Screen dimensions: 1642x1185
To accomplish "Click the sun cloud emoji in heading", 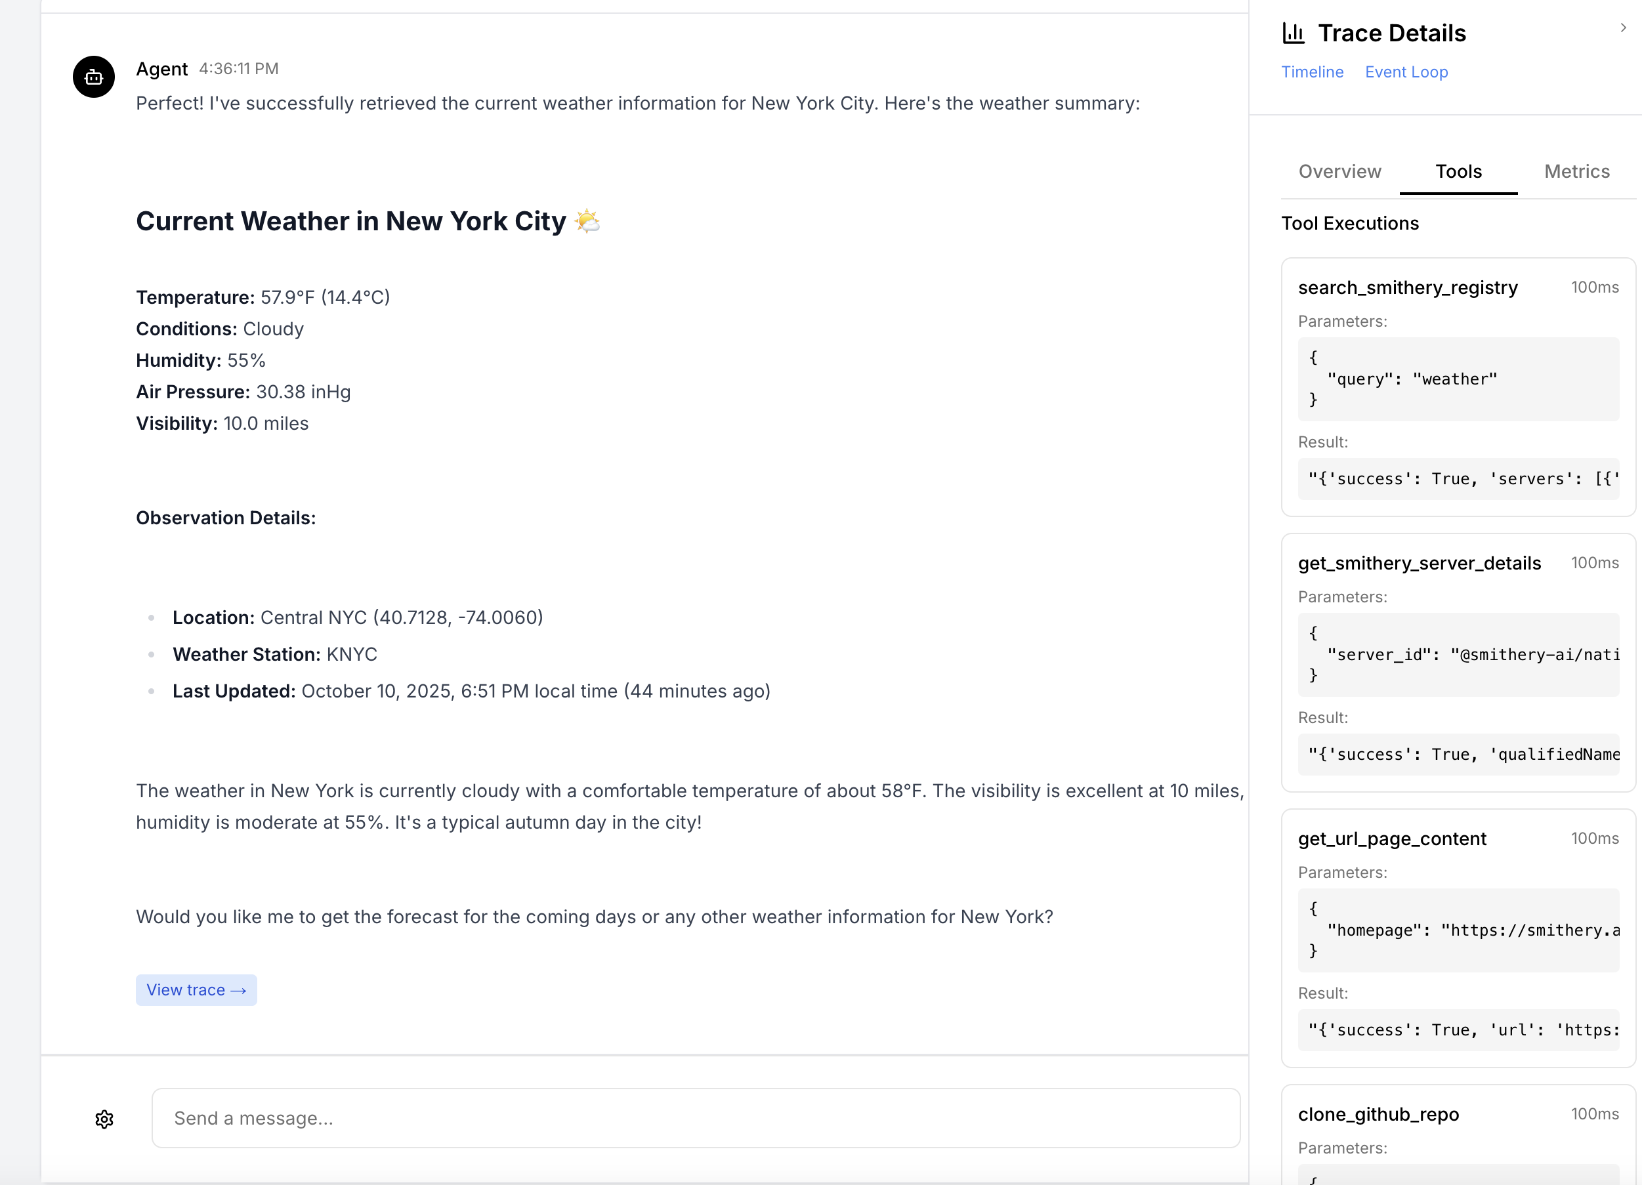I will (x=587, y=220).
